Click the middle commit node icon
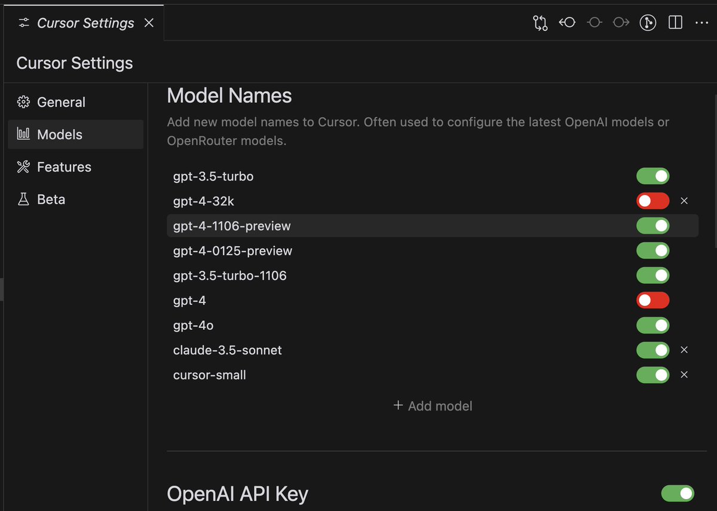The width and height of the screenshot is (717, 511). click(x=594, y=23)
